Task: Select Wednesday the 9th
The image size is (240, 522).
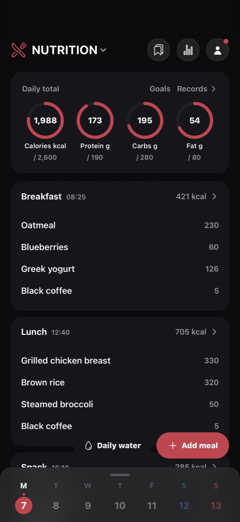Action: [x=88, y=505]
